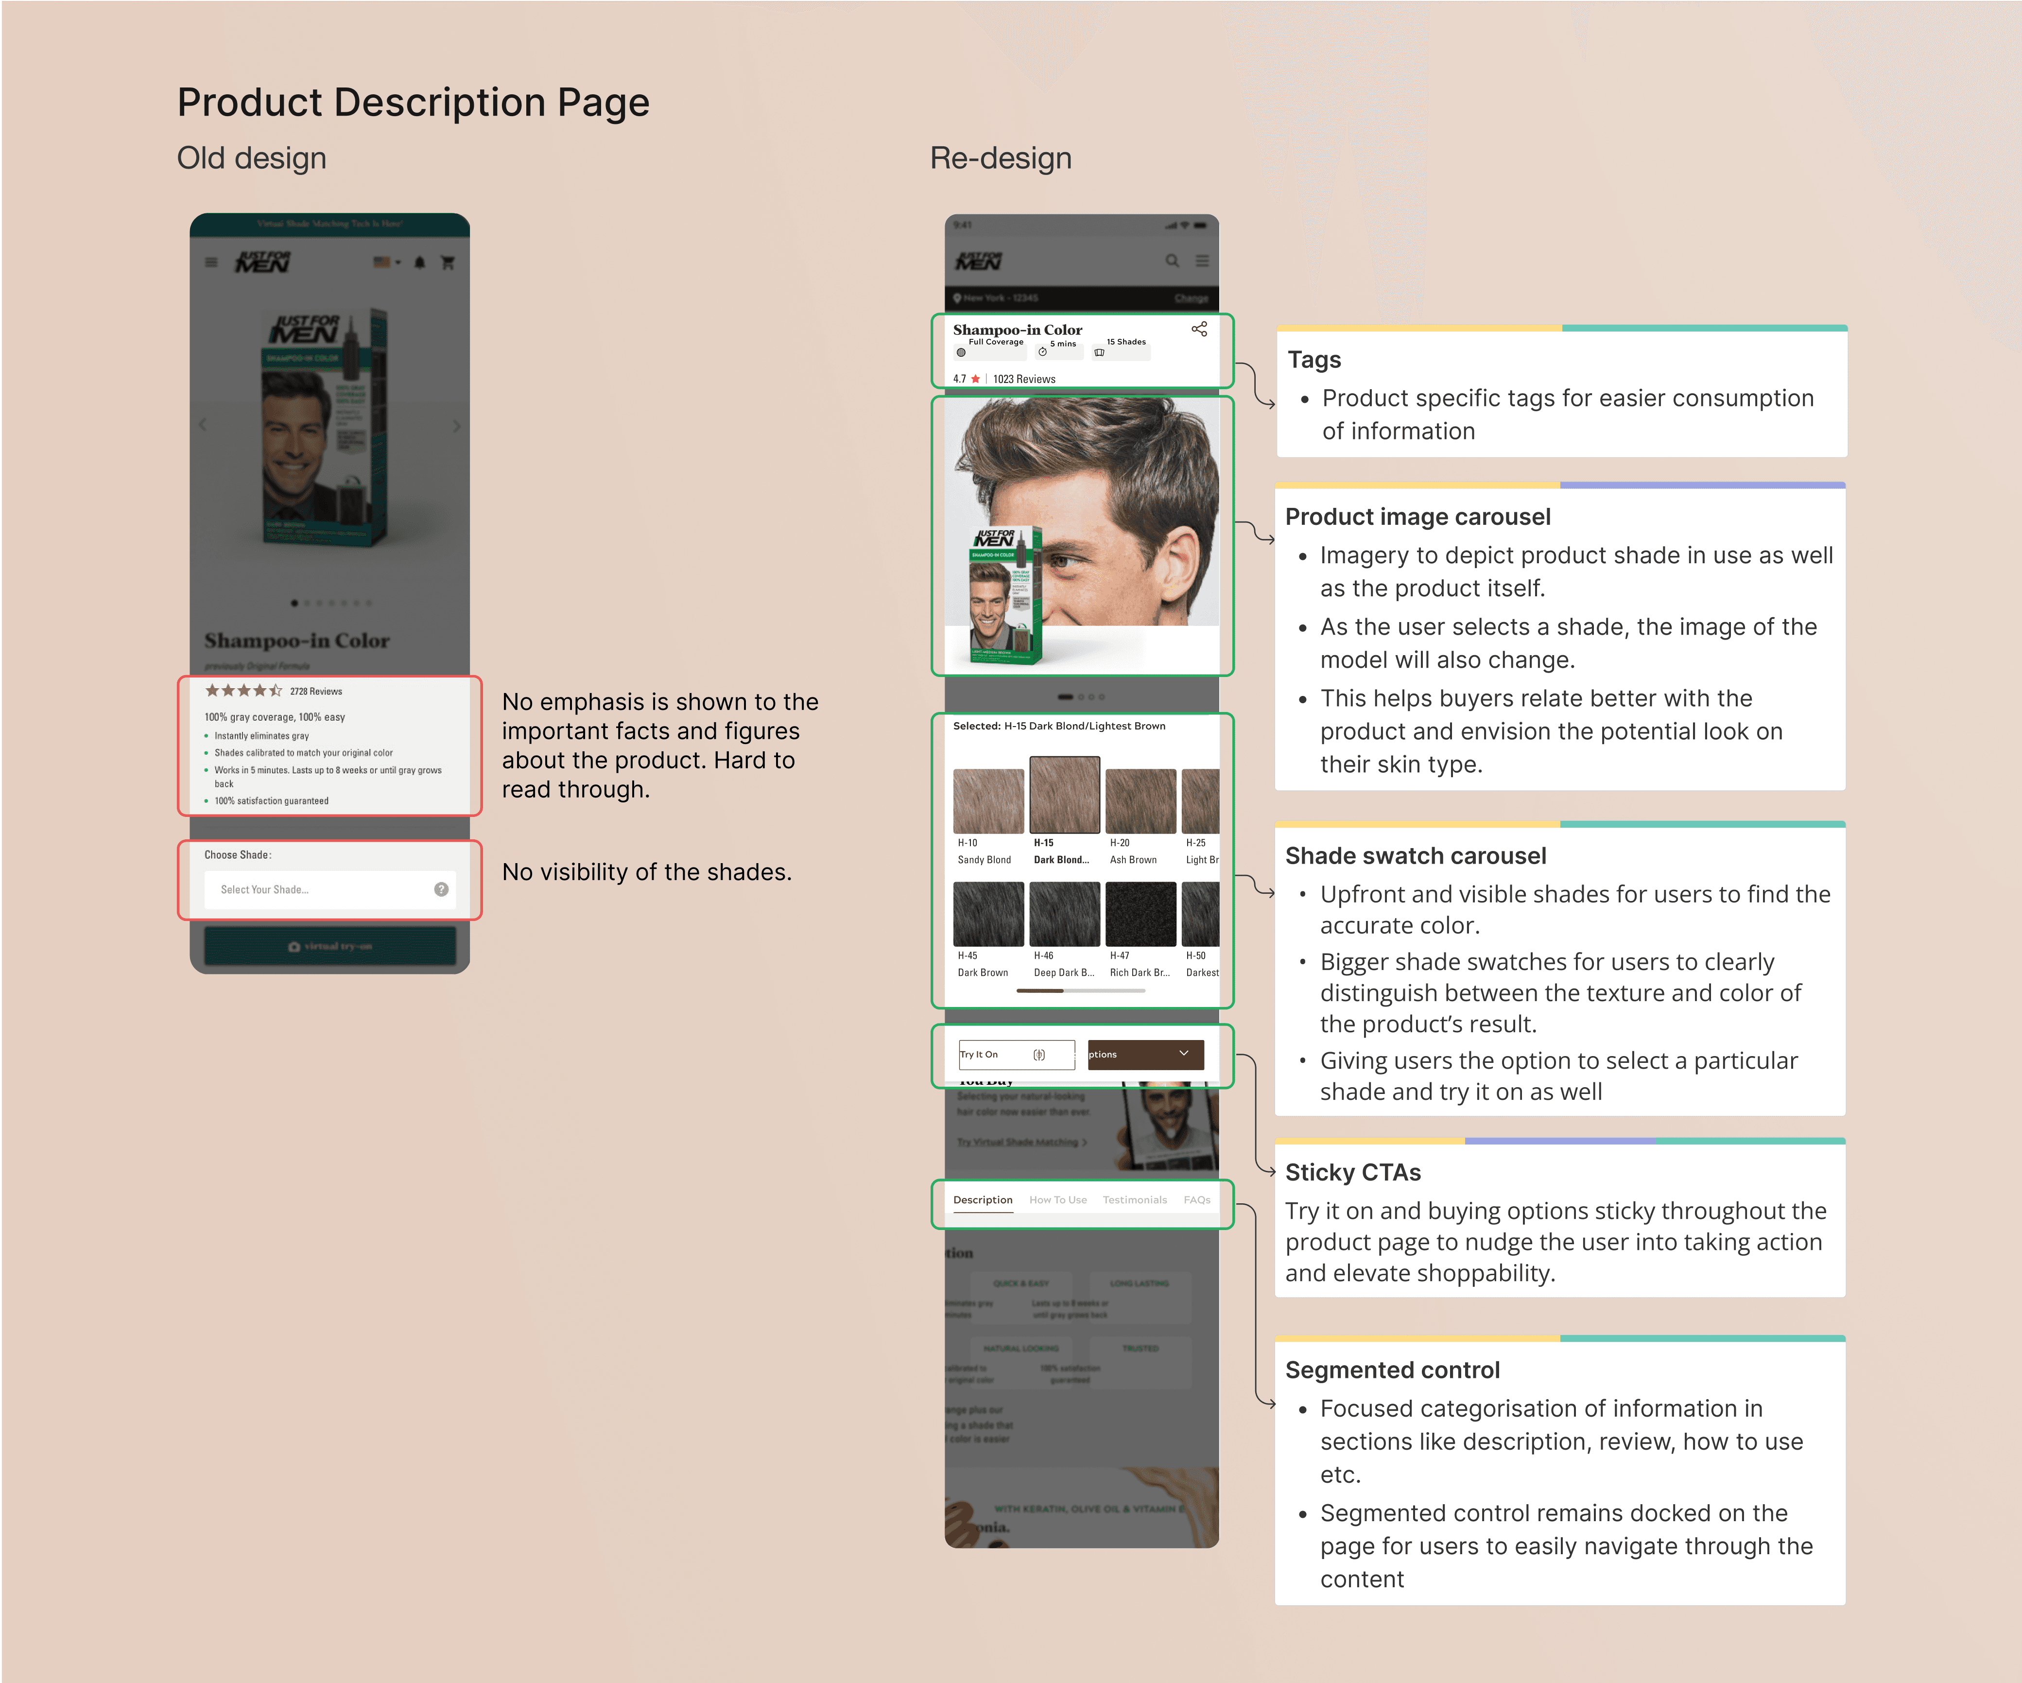Switch to the Testimonials tab
Screen dimensions: 2022x1683
pos(1135,1200)
